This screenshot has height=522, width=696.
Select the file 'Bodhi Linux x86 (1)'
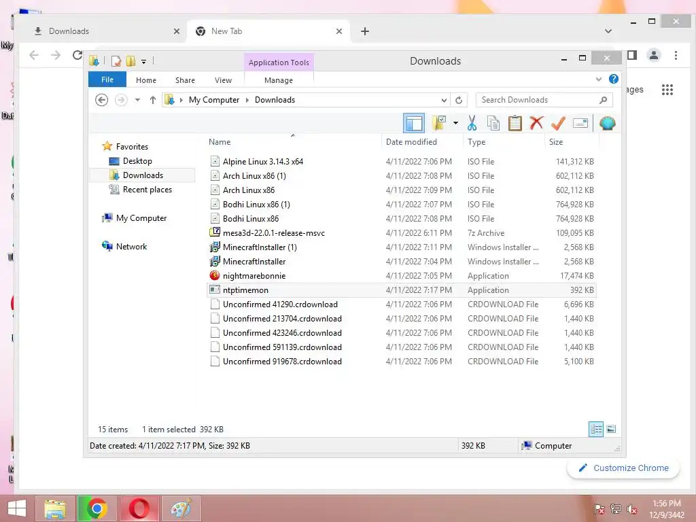tap(256, 204)
